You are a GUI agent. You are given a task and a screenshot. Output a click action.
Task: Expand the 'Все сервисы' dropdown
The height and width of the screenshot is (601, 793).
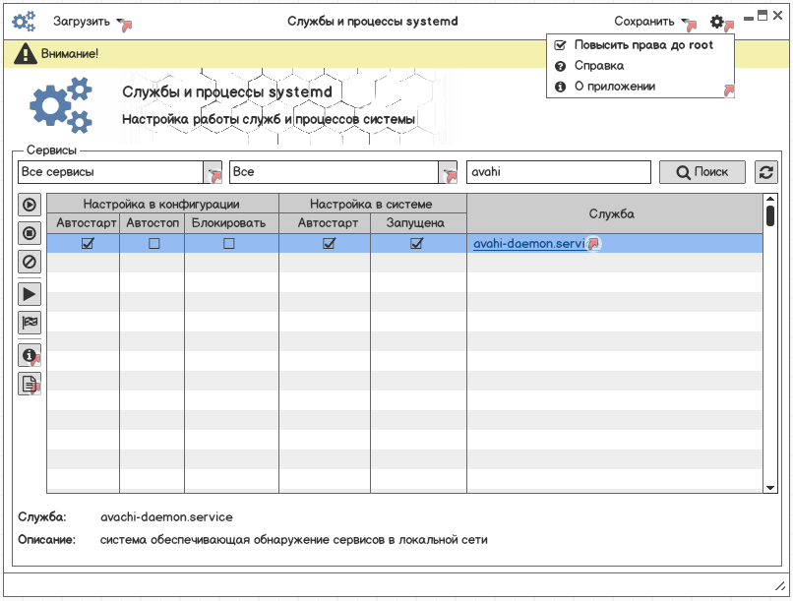tap(212, 172)
